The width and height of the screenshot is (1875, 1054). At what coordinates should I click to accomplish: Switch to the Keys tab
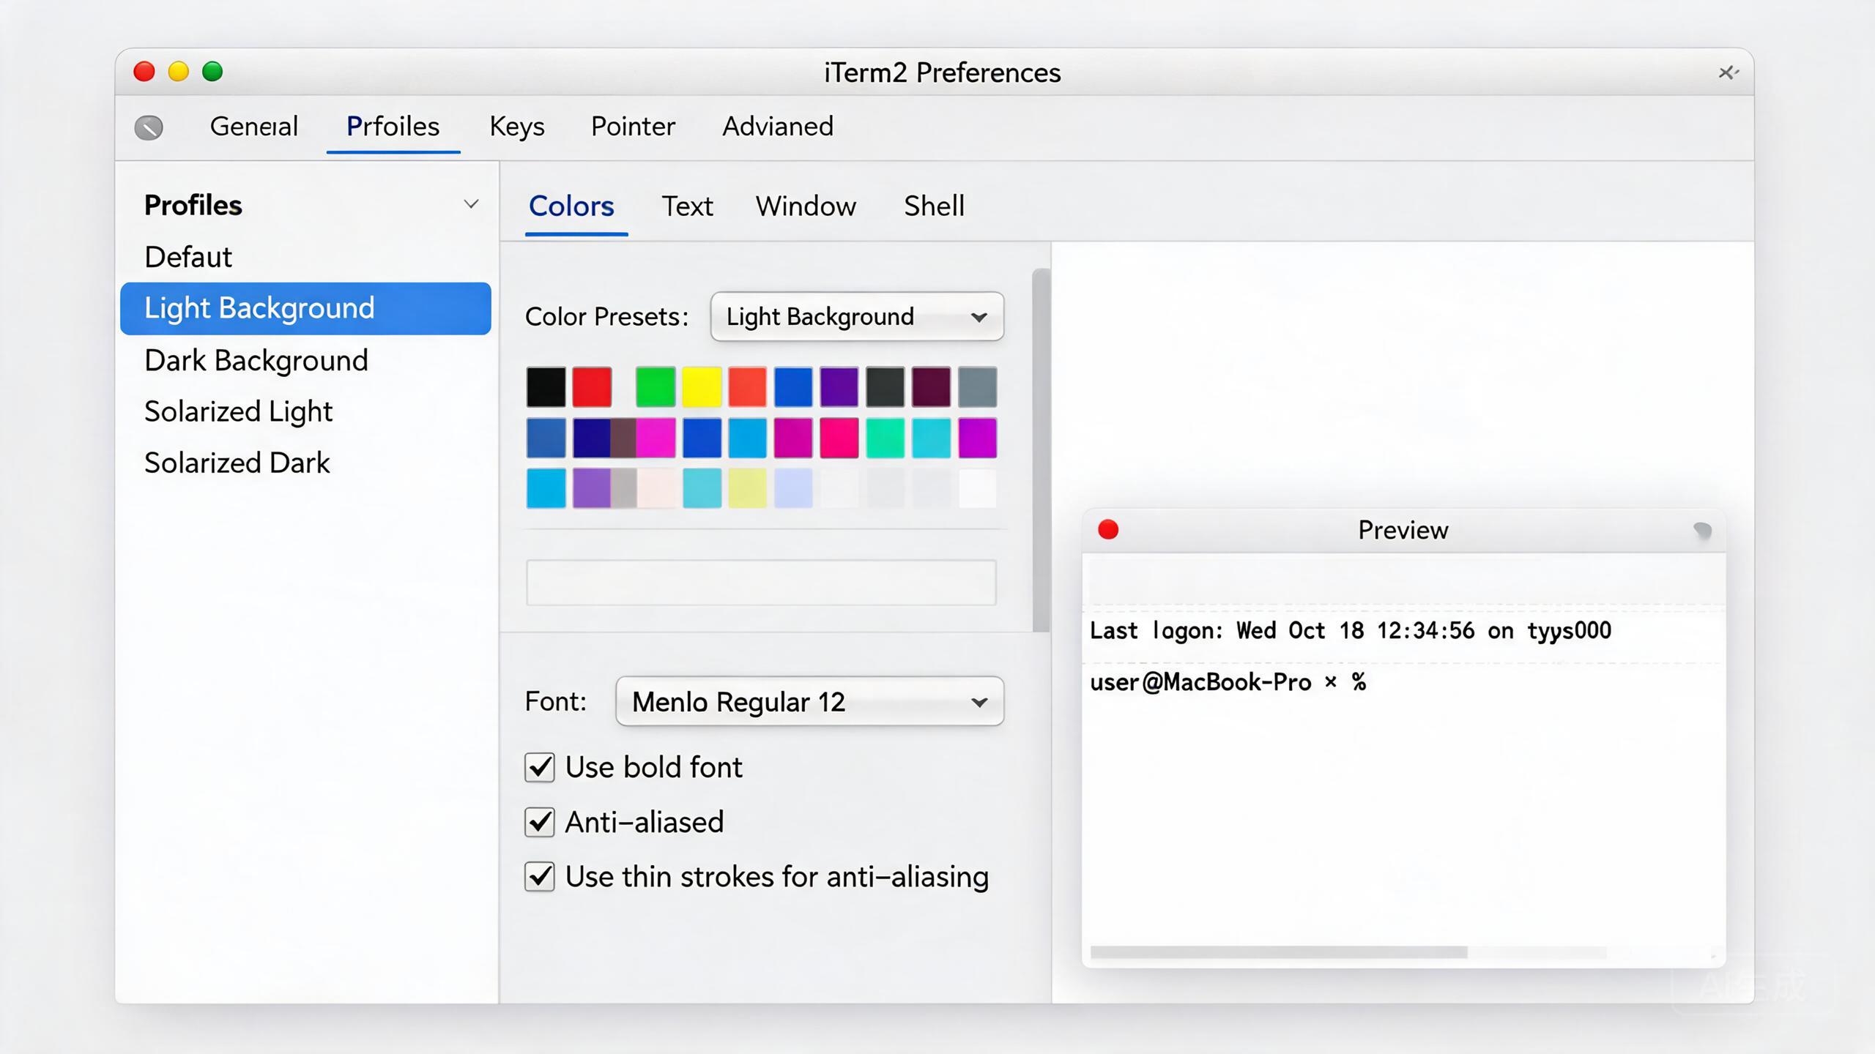coord(517,126)
